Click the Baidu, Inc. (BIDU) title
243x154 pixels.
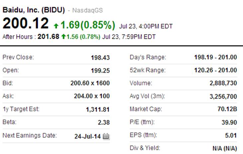pos(34,10)
